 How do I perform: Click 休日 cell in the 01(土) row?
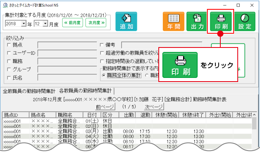[110, 121]
